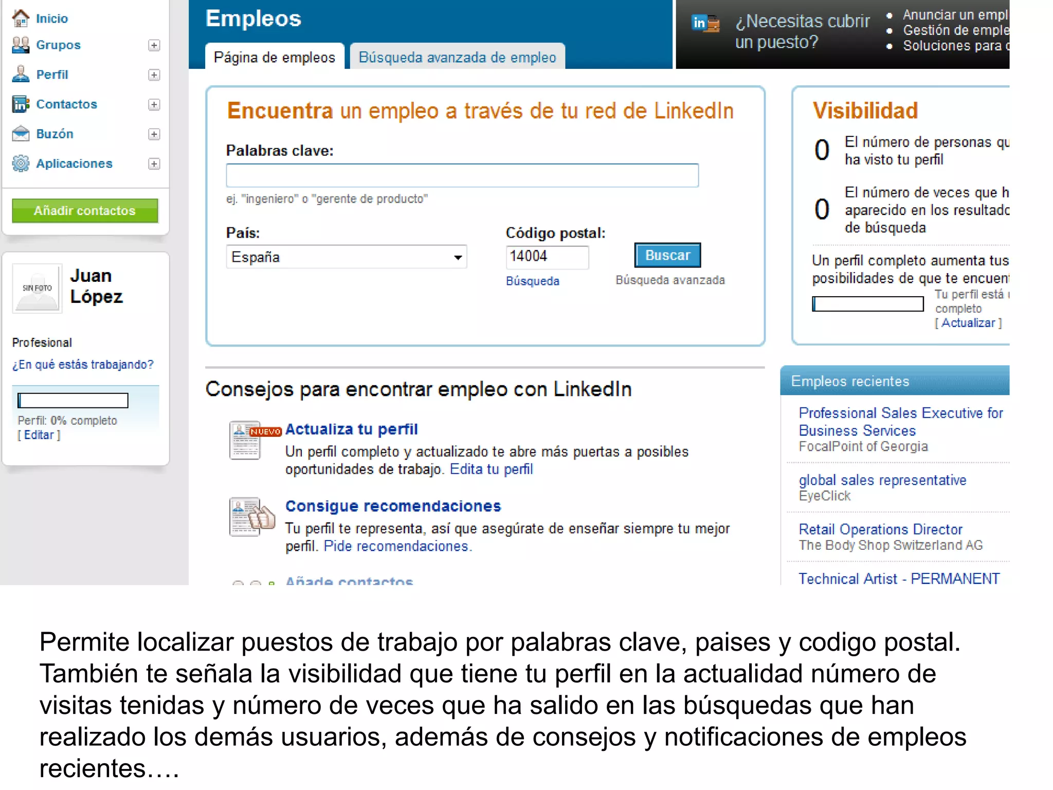Open Buzón in the sidebar
Image resolution: width=1053 pixels, height=790 pixels.
[x=55, y=134]
